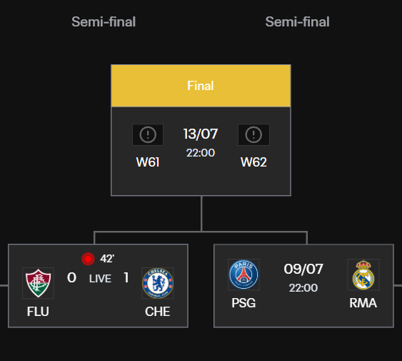Click the W61 placeholder icon

click(148, 135)
